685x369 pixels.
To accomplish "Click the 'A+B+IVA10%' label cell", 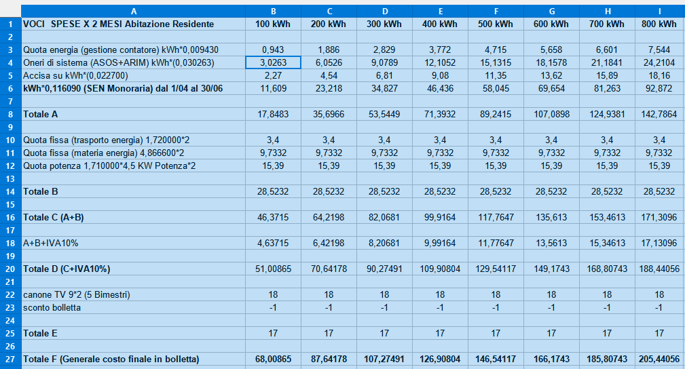I will (x=133, y=244).
